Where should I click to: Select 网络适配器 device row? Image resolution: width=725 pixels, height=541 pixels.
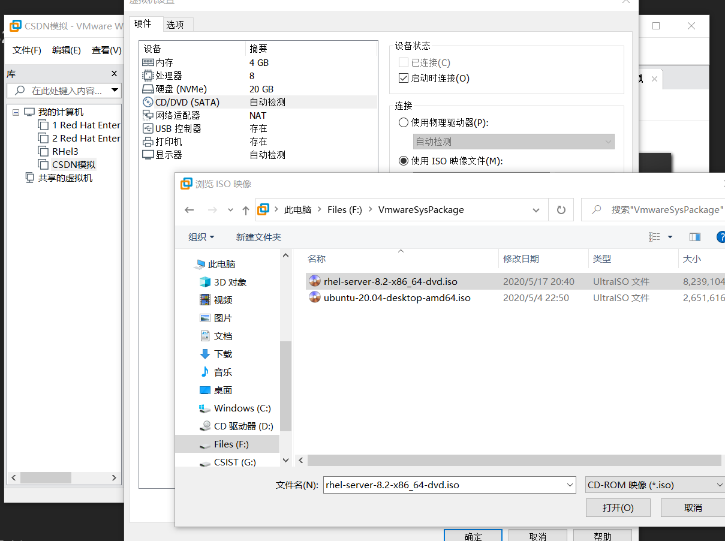point(258,115)
